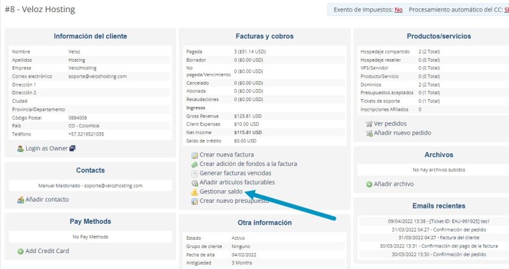Click Tickets de soporte 0 (1 Total)
Screen dimensions: 509x269
(429, 101)
